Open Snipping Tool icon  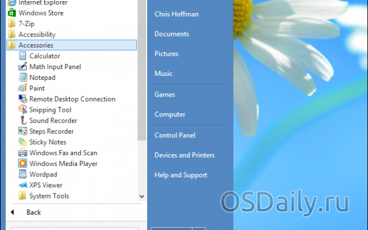click(23, 110)
